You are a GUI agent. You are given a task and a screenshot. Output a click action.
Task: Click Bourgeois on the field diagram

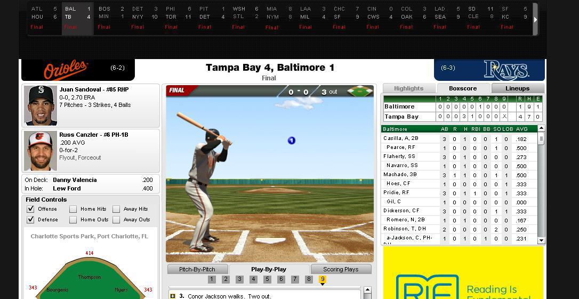coord(57,290)
